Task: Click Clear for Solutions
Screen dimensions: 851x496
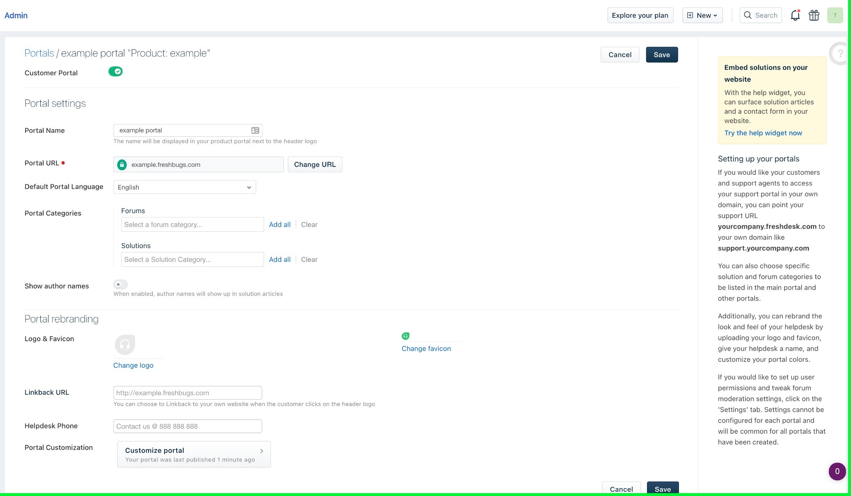Action: (x=309, y=259)
